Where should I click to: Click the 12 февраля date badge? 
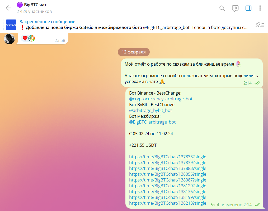[134, 52]
